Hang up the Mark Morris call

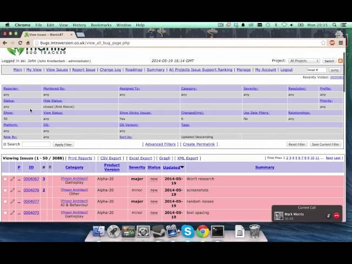click(336, 216)
